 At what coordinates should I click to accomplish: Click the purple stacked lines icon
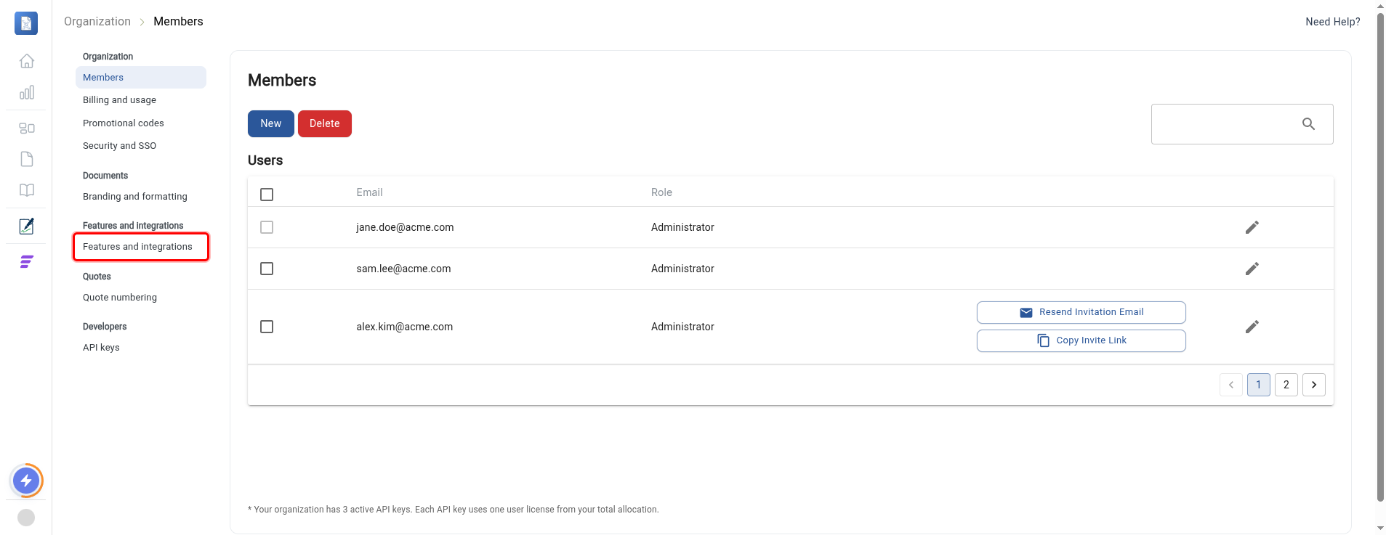[27, 262]
